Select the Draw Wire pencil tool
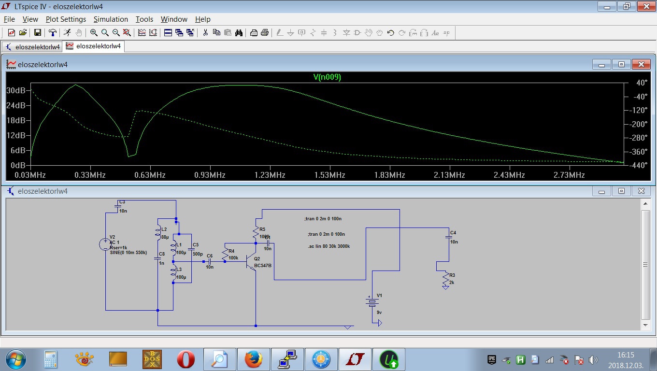This screenshot has width=657, height=371. [x=280, y=33]
